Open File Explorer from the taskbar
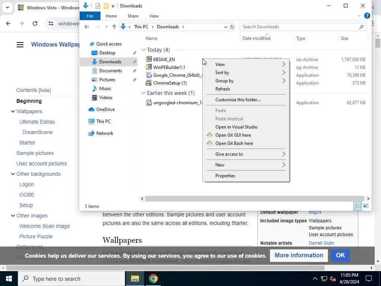381x286 pixels. 135,279
